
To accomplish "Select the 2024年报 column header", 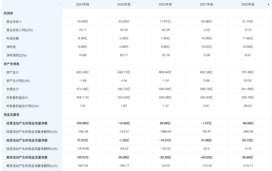I will (83, 5).
